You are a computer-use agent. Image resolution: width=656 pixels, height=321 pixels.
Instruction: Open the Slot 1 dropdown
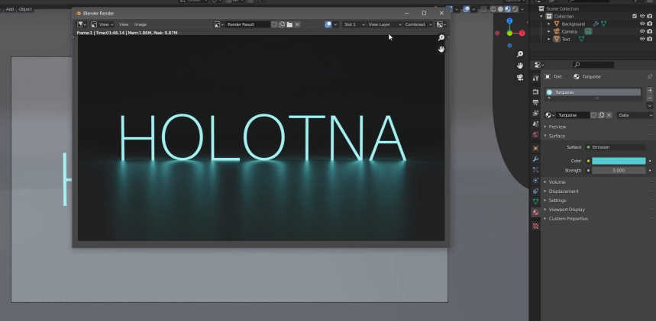tap(354, 24)
